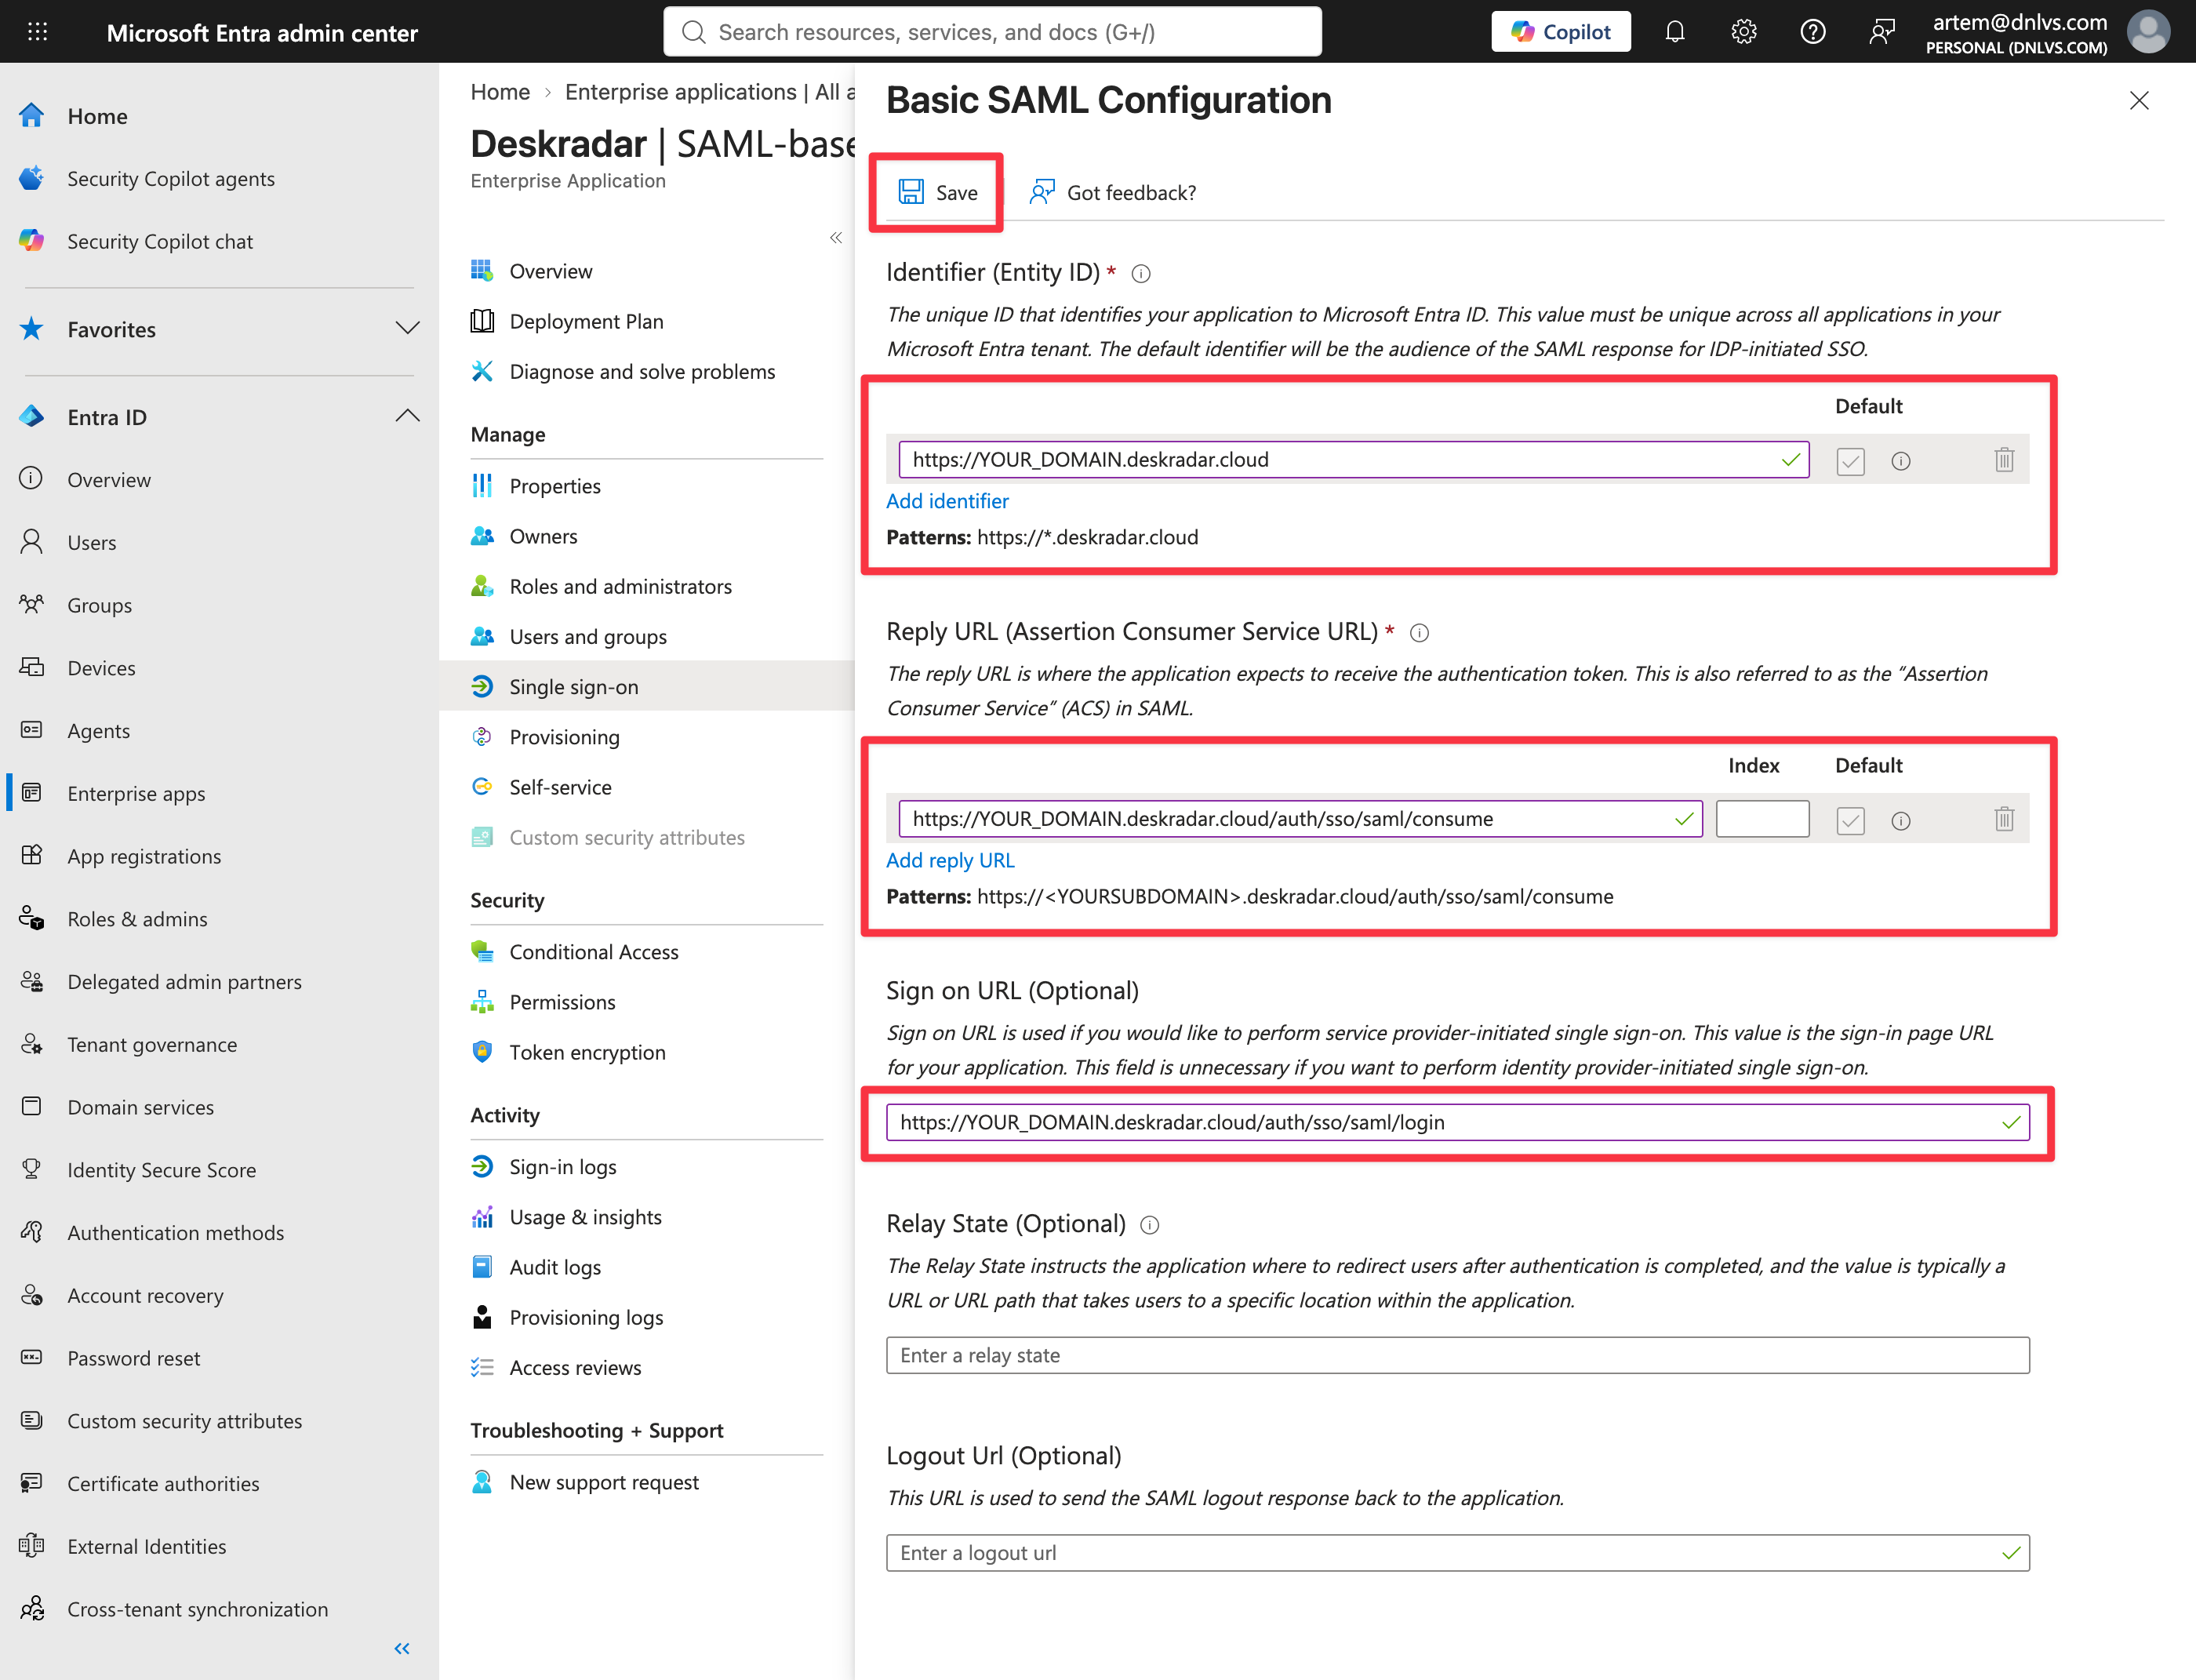Collapse the application menu pane chevrons

[x=836, y=238]
